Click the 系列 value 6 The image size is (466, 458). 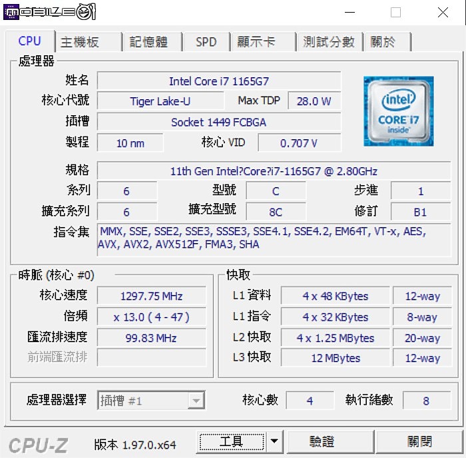[x=127, y=191]
